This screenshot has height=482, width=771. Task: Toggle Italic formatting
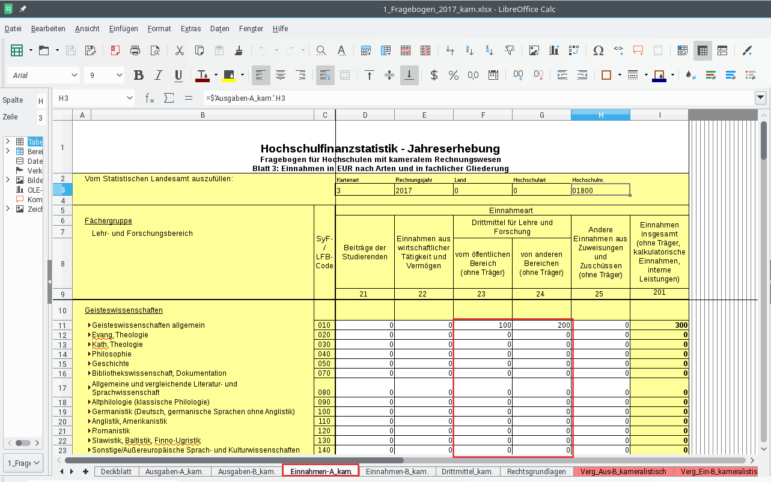[x=159, y=75]
